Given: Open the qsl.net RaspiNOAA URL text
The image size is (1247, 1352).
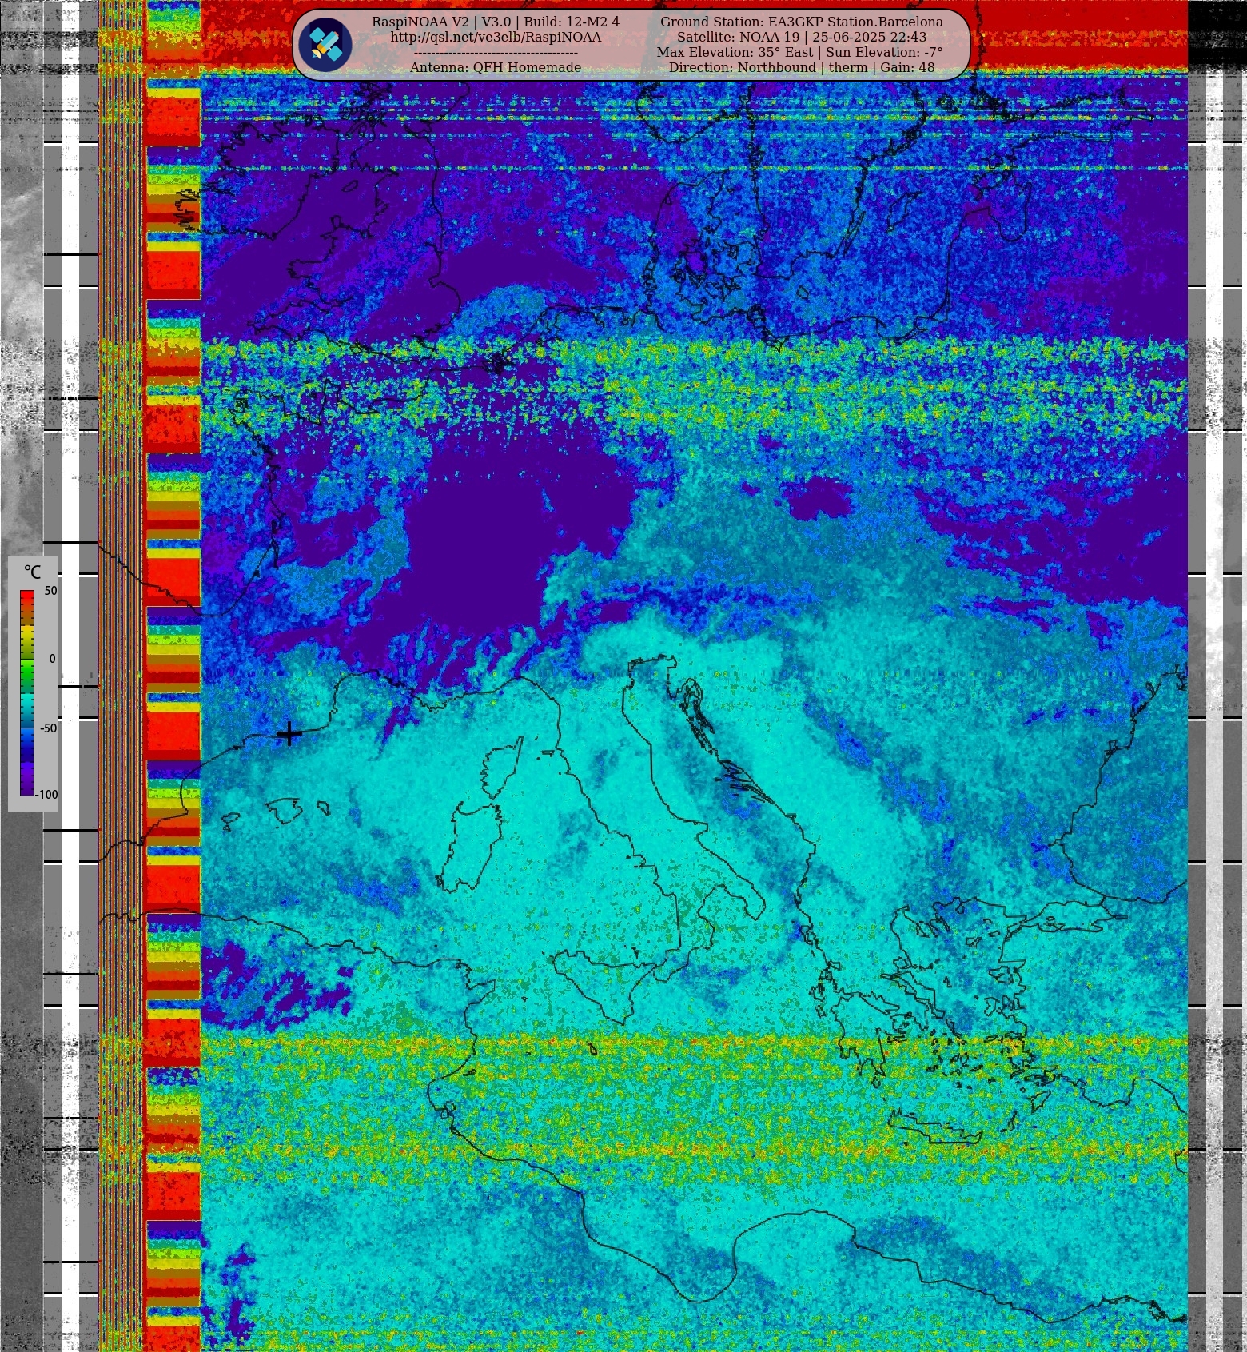Looking at the screenshot, I should (x=496, y=37).
